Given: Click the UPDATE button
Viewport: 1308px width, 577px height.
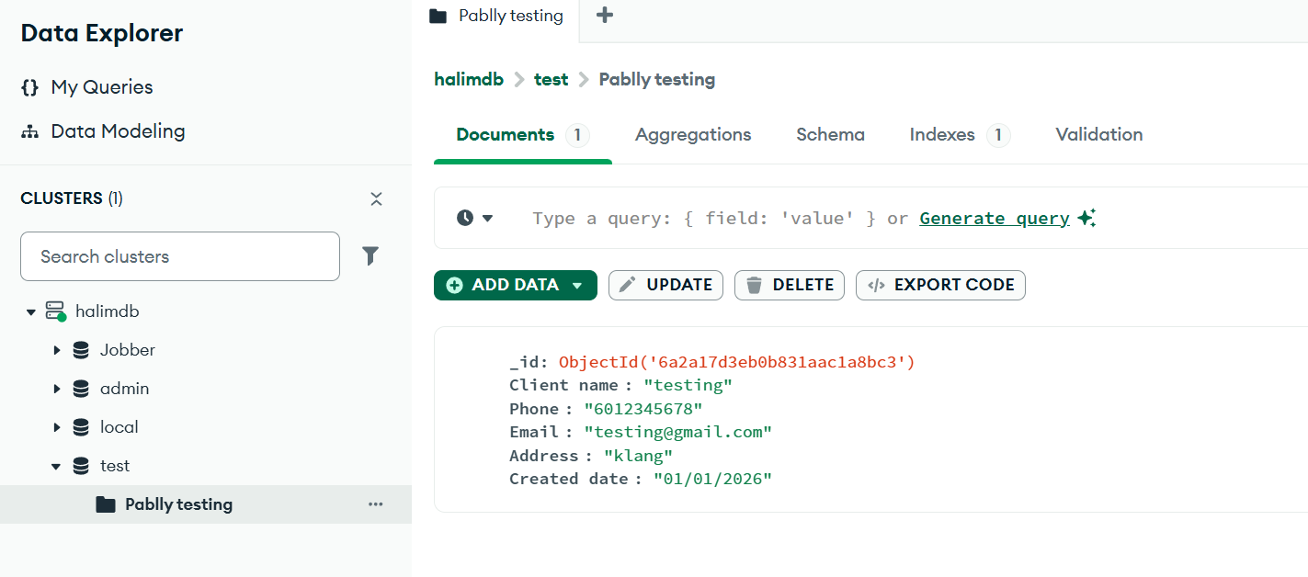Looking at the screenshot, I should coord(665,285).
